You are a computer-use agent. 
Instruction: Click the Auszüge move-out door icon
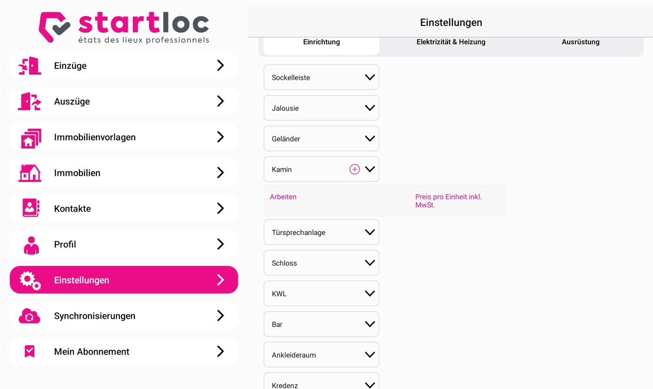click(30, 101)
